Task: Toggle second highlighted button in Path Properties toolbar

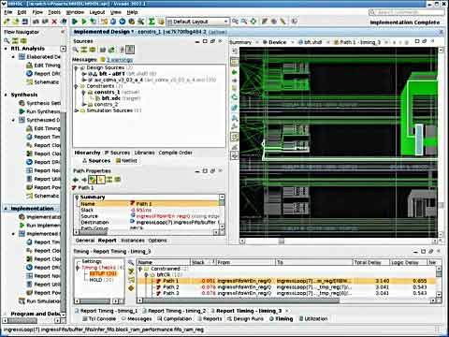Action: (101, 180)
